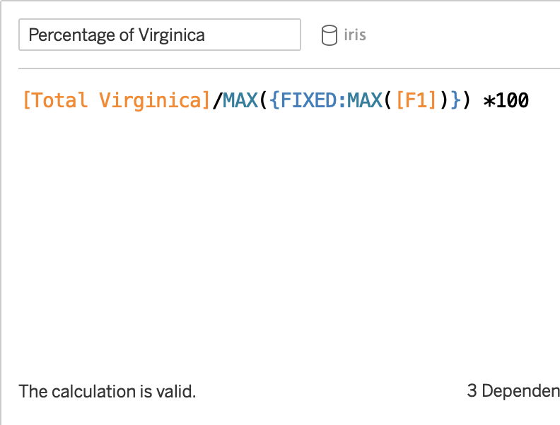Click Virginica inside the orange formula field
The height and width of the screenshot is (425, 560).
[x=150, y=100]
